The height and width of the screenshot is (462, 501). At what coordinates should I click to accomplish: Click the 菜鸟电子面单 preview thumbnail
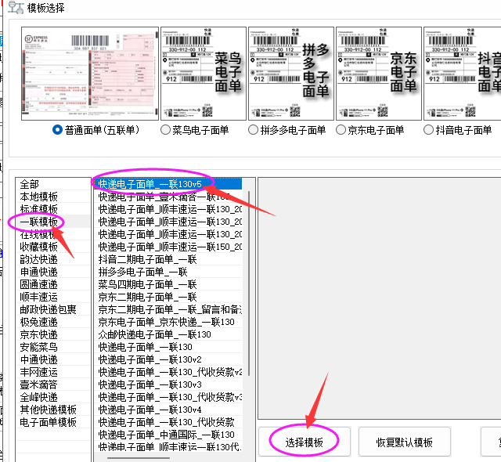(x=204, y=74)
